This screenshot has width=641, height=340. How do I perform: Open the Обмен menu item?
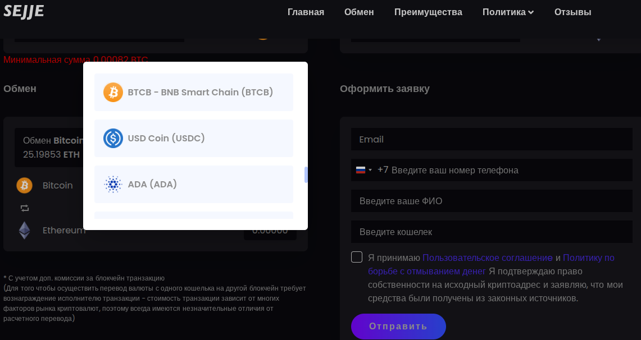(359, 12)
